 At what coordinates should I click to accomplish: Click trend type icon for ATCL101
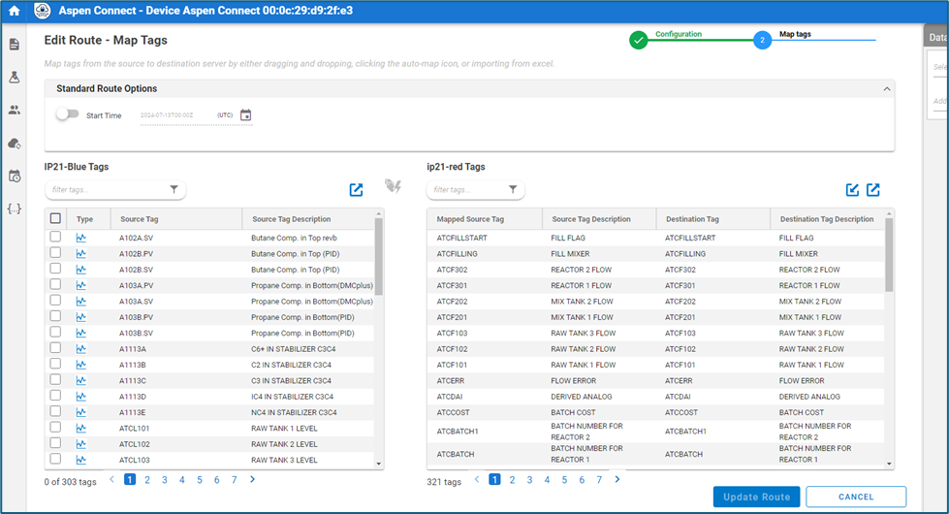81,428
